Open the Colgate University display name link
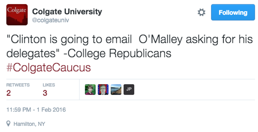The image size is (258, 132). [x=67, y=12]
